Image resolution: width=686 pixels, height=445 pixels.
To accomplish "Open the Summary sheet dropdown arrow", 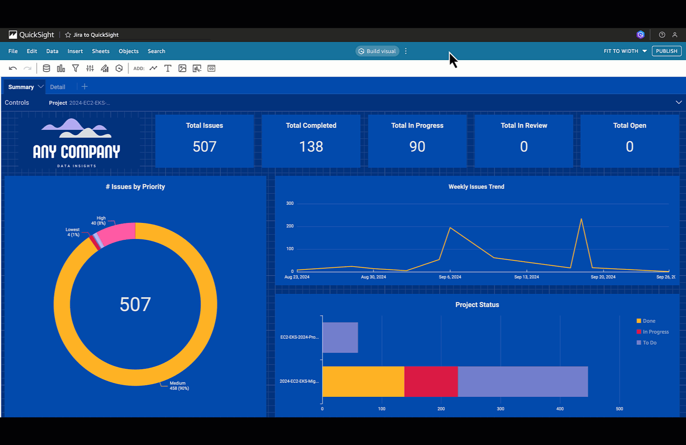I will [40, 87].
